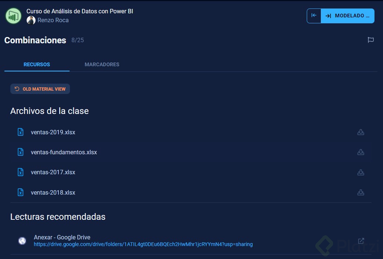
Task: Click the Excel icon next to ventas-2019.xlsx
Action: [20, 132]
